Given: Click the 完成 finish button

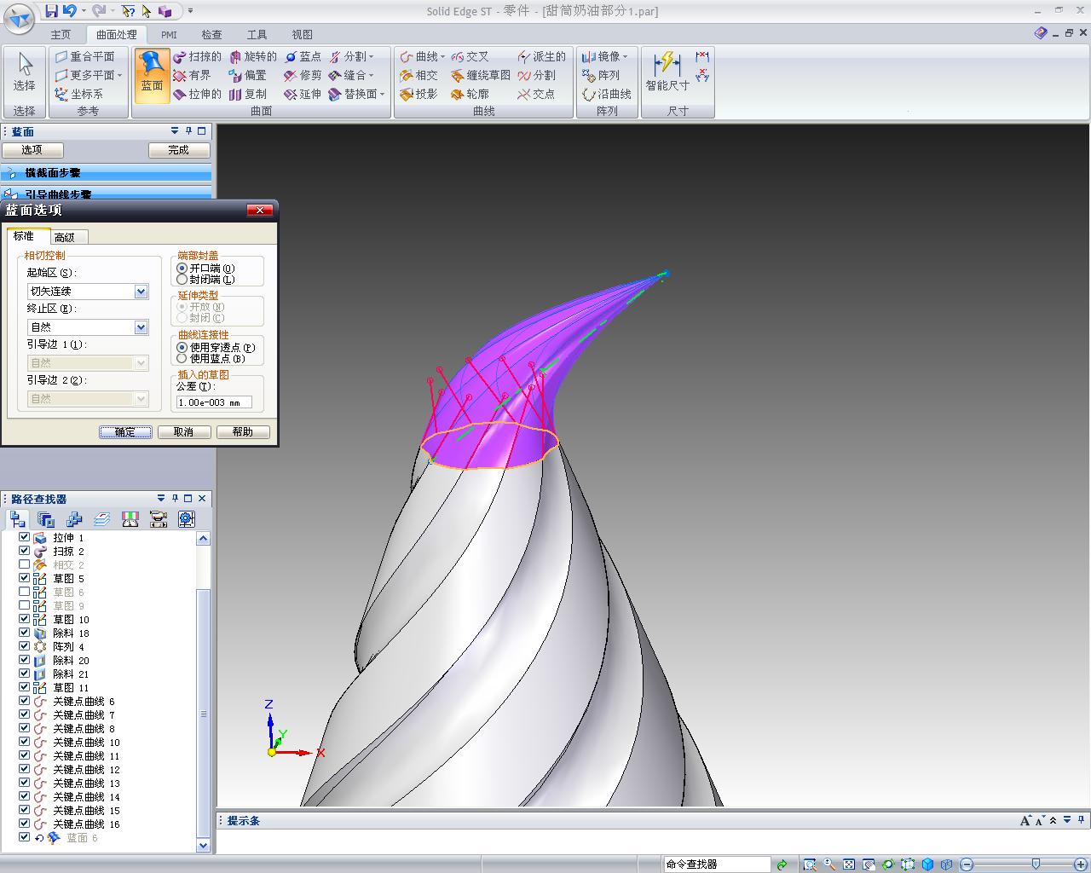Looking at the screenshot, I should (x=178, y=150).
